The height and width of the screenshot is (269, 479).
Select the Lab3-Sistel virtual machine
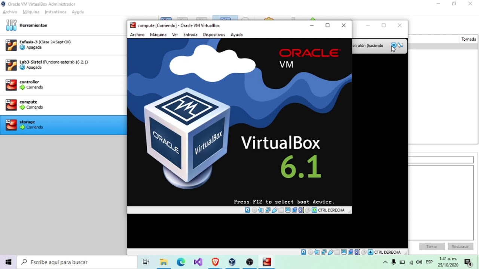coord(64,65)
